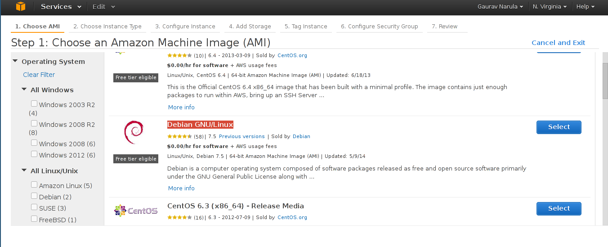Click Cancel and Exit link
The width and height of the screenshot is (608, 247).
click(x=558, y=43)
